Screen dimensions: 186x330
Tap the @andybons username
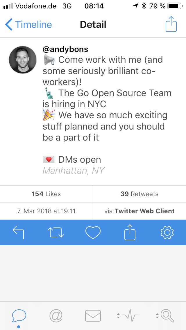click(x=65, y=49)
